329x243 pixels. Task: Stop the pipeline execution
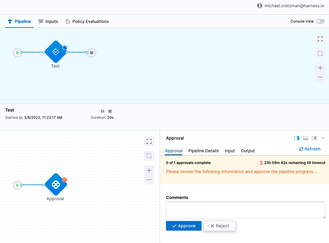coord(110,111)
